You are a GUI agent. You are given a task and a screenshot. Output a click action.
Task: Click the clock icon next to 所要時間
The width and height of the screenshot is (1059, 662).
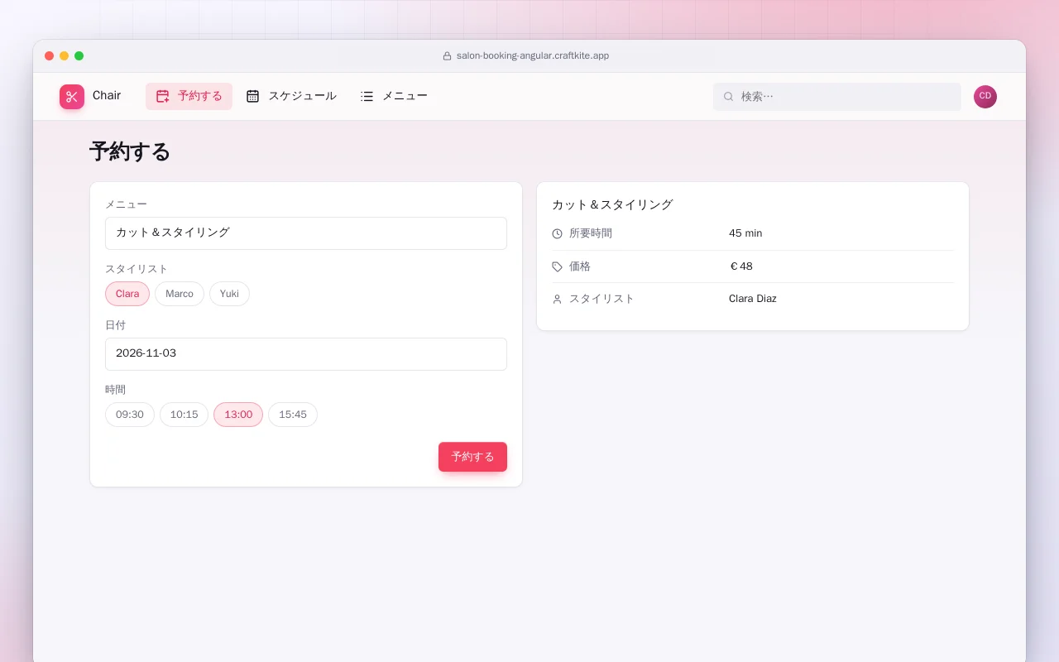tap(557, 234)
